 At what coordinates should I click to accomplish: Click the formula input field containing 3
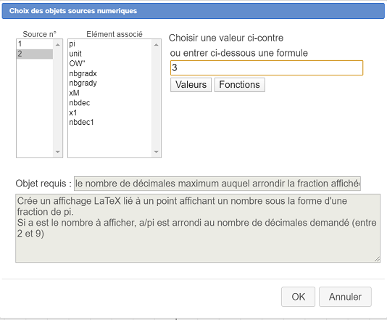pyautogui.click(x=267, y=67)
